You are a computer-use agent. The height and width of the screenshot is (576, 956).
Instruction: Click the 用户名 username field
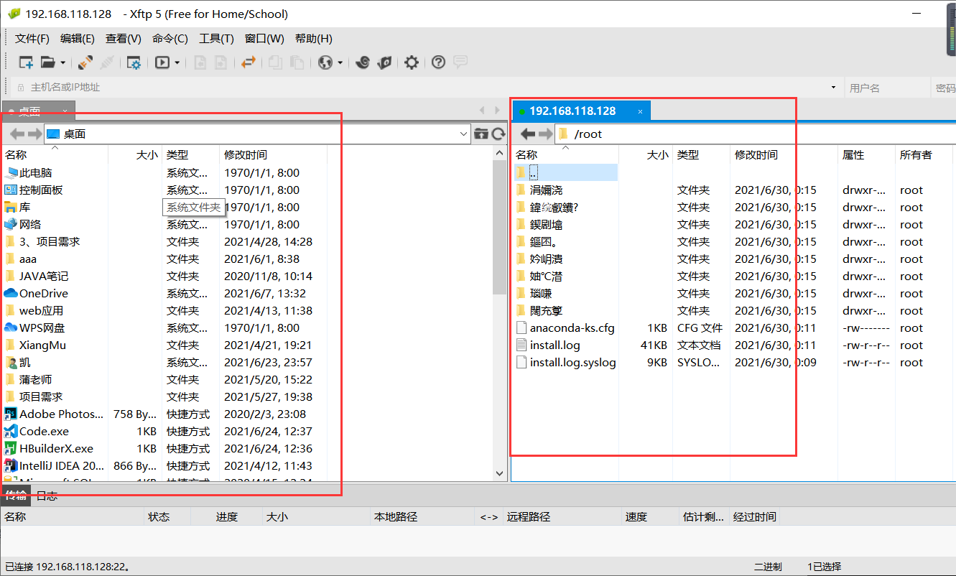click(888, 88)
